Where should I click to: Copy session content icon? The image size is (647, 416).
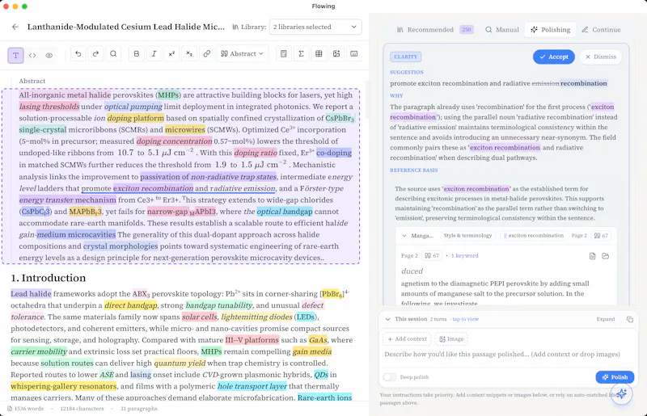point(630,319)
